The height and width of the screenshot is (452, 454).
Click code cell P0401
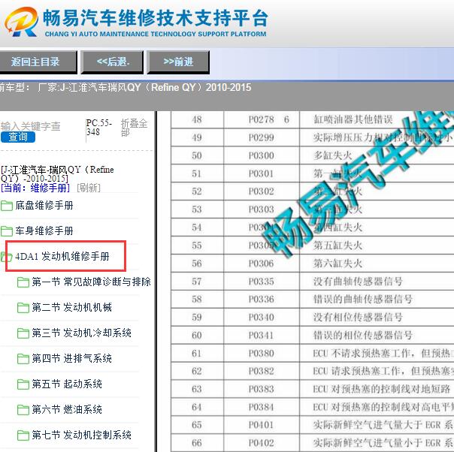262,425
